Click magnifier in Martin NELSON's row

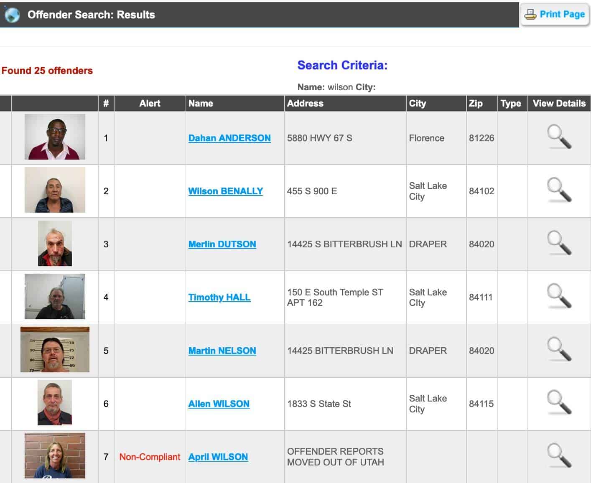(559, 350)
